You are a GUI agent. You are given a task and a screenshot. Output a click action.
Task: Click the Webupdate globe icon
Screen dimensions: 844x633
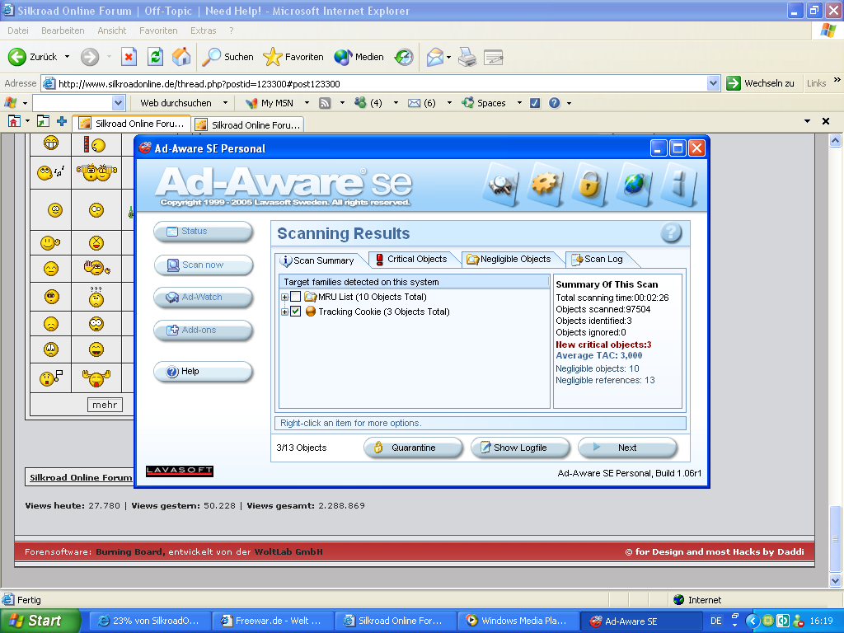click(x=633, y=184)
